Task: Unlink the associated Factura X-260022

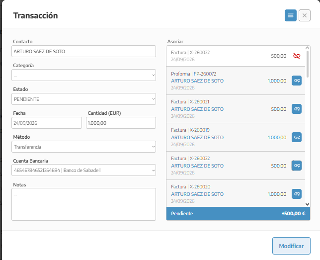Action: 297,56
